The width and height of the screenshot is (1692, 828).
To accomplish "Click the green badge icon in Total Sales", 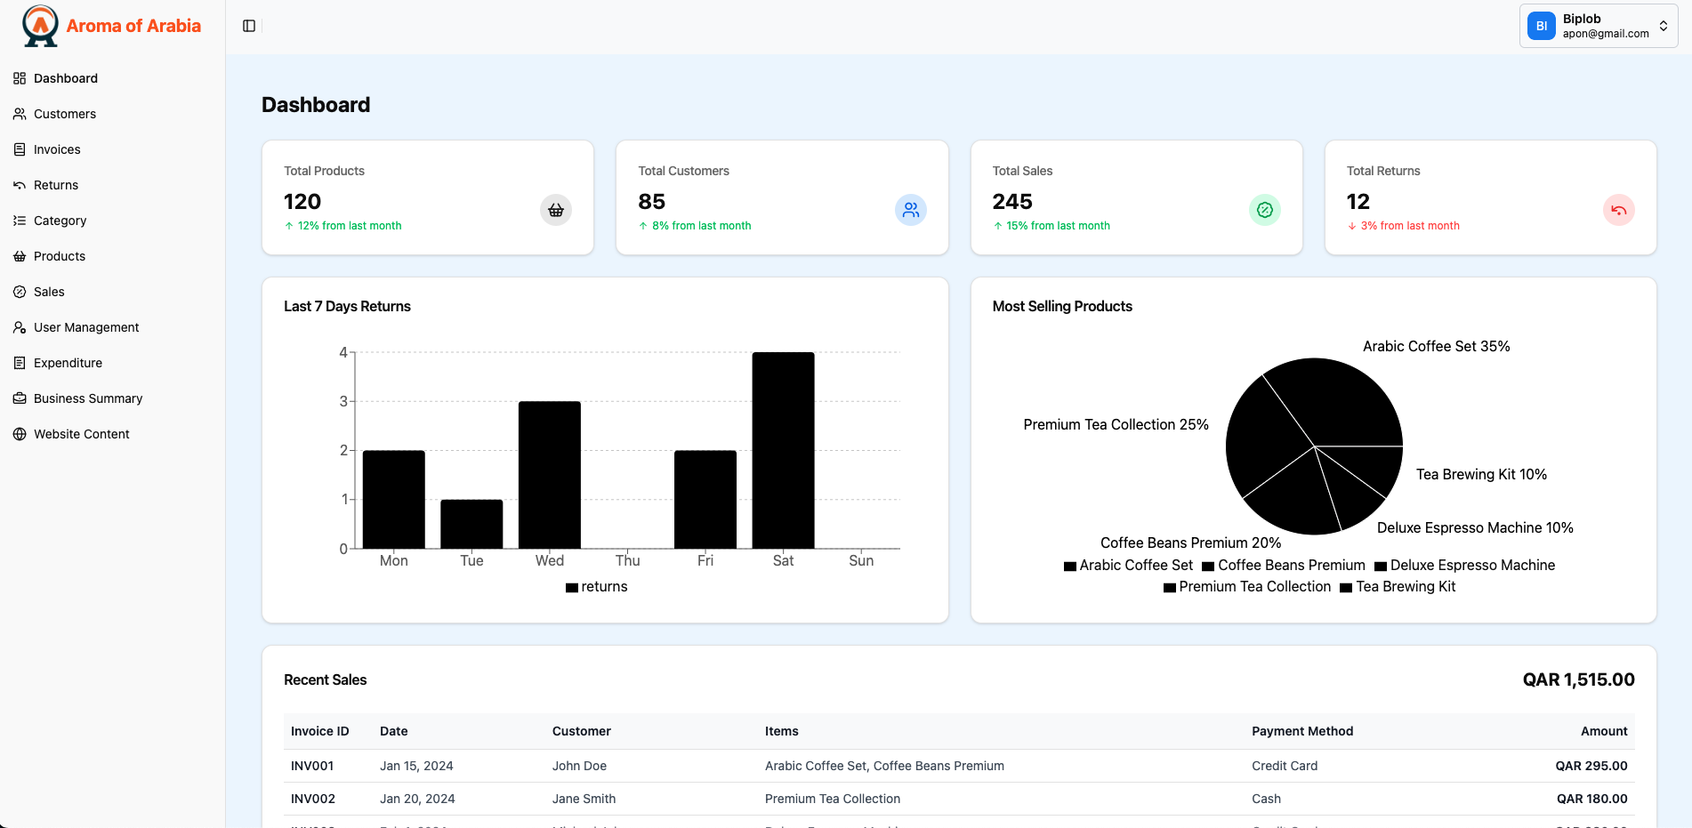I will [1264, 211].
